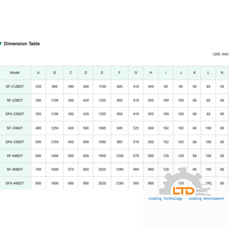Click the "600" C value for SFH-45BDT
230x230 pixels.
click(71, 183)
